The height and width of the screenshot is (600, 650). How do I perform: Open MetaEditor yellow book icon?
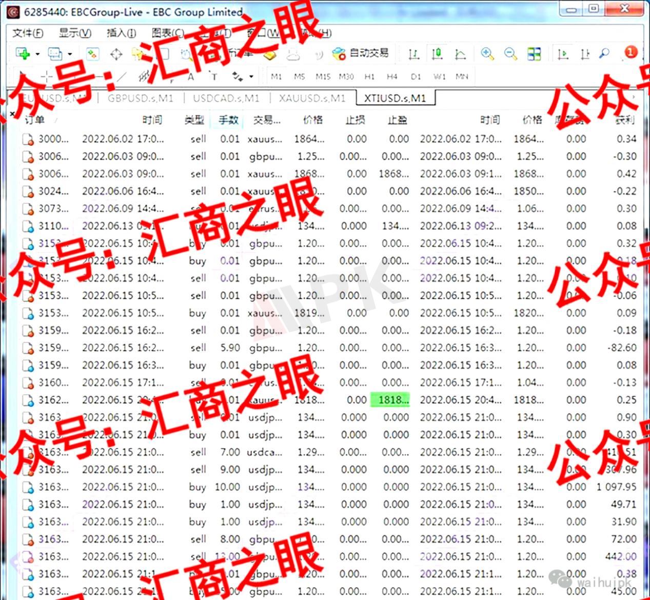click(270, 54)
